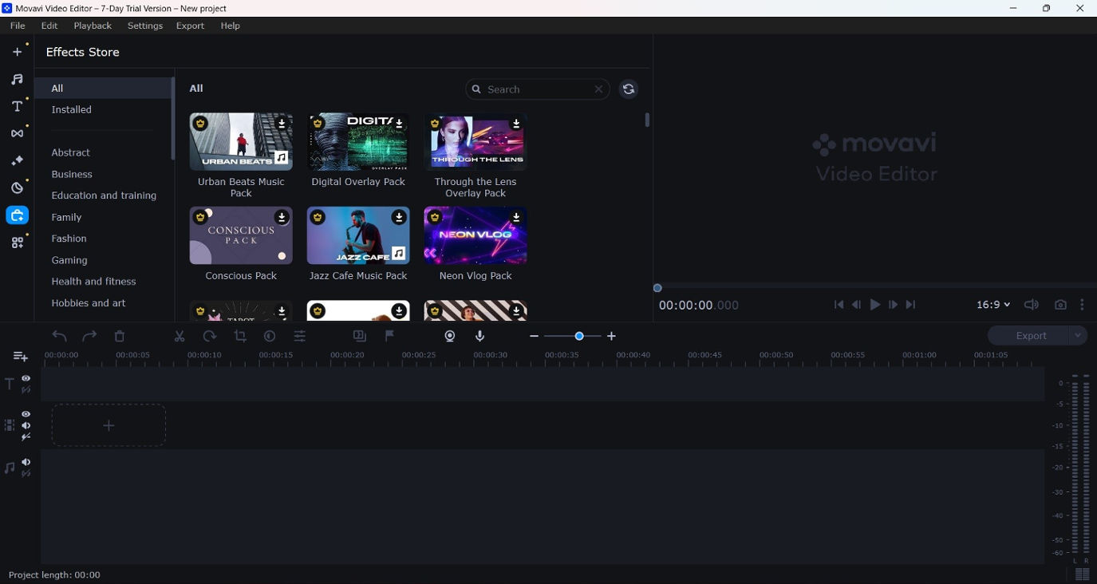
Task: Open the player options three-dot menu
Action: (1083, 305)
